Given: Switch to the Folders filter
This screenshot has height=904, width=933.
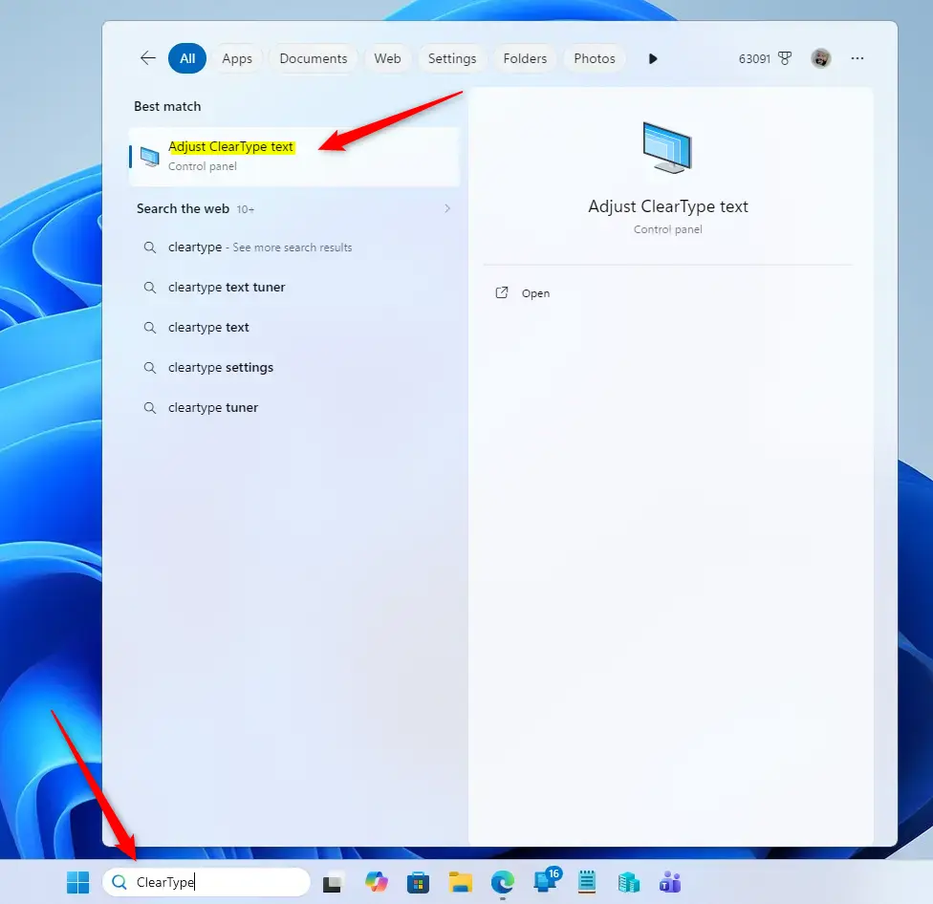Looking at the screenshot, I should [x=525, y=58].
